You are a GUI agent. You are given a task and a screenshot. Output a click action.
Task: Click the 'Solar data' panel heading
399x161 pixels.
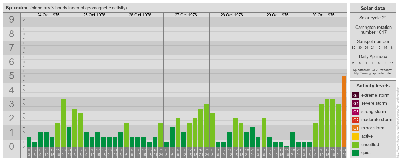pyautogui.click(x=373, y=8)
